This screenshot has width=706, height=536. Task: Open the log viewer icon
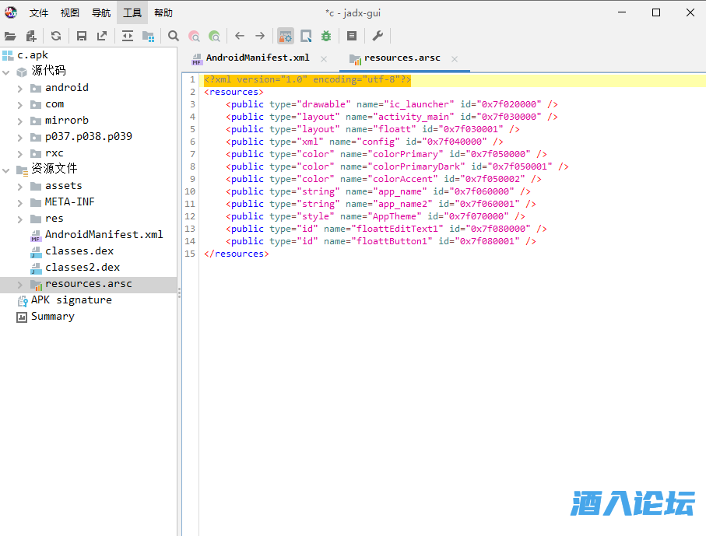pos(352,36)
